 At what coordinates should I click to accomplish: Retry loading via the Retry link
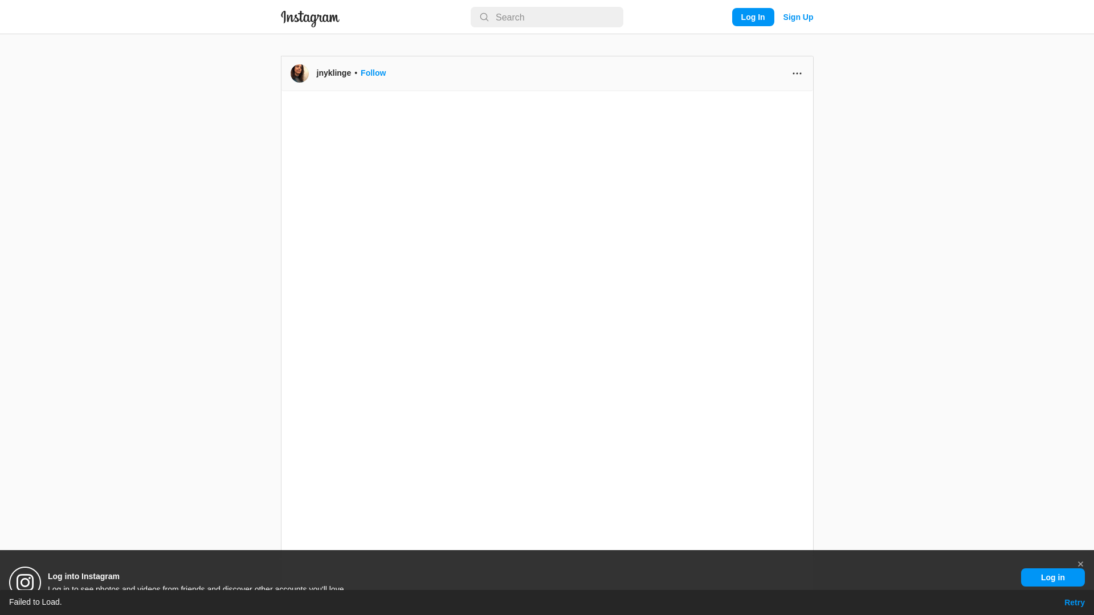[x=1074, y=602]
